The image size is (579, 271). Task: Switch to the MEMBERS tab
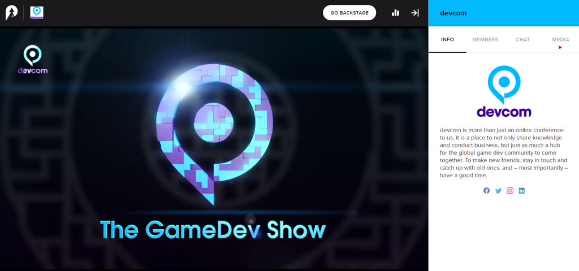485,40
